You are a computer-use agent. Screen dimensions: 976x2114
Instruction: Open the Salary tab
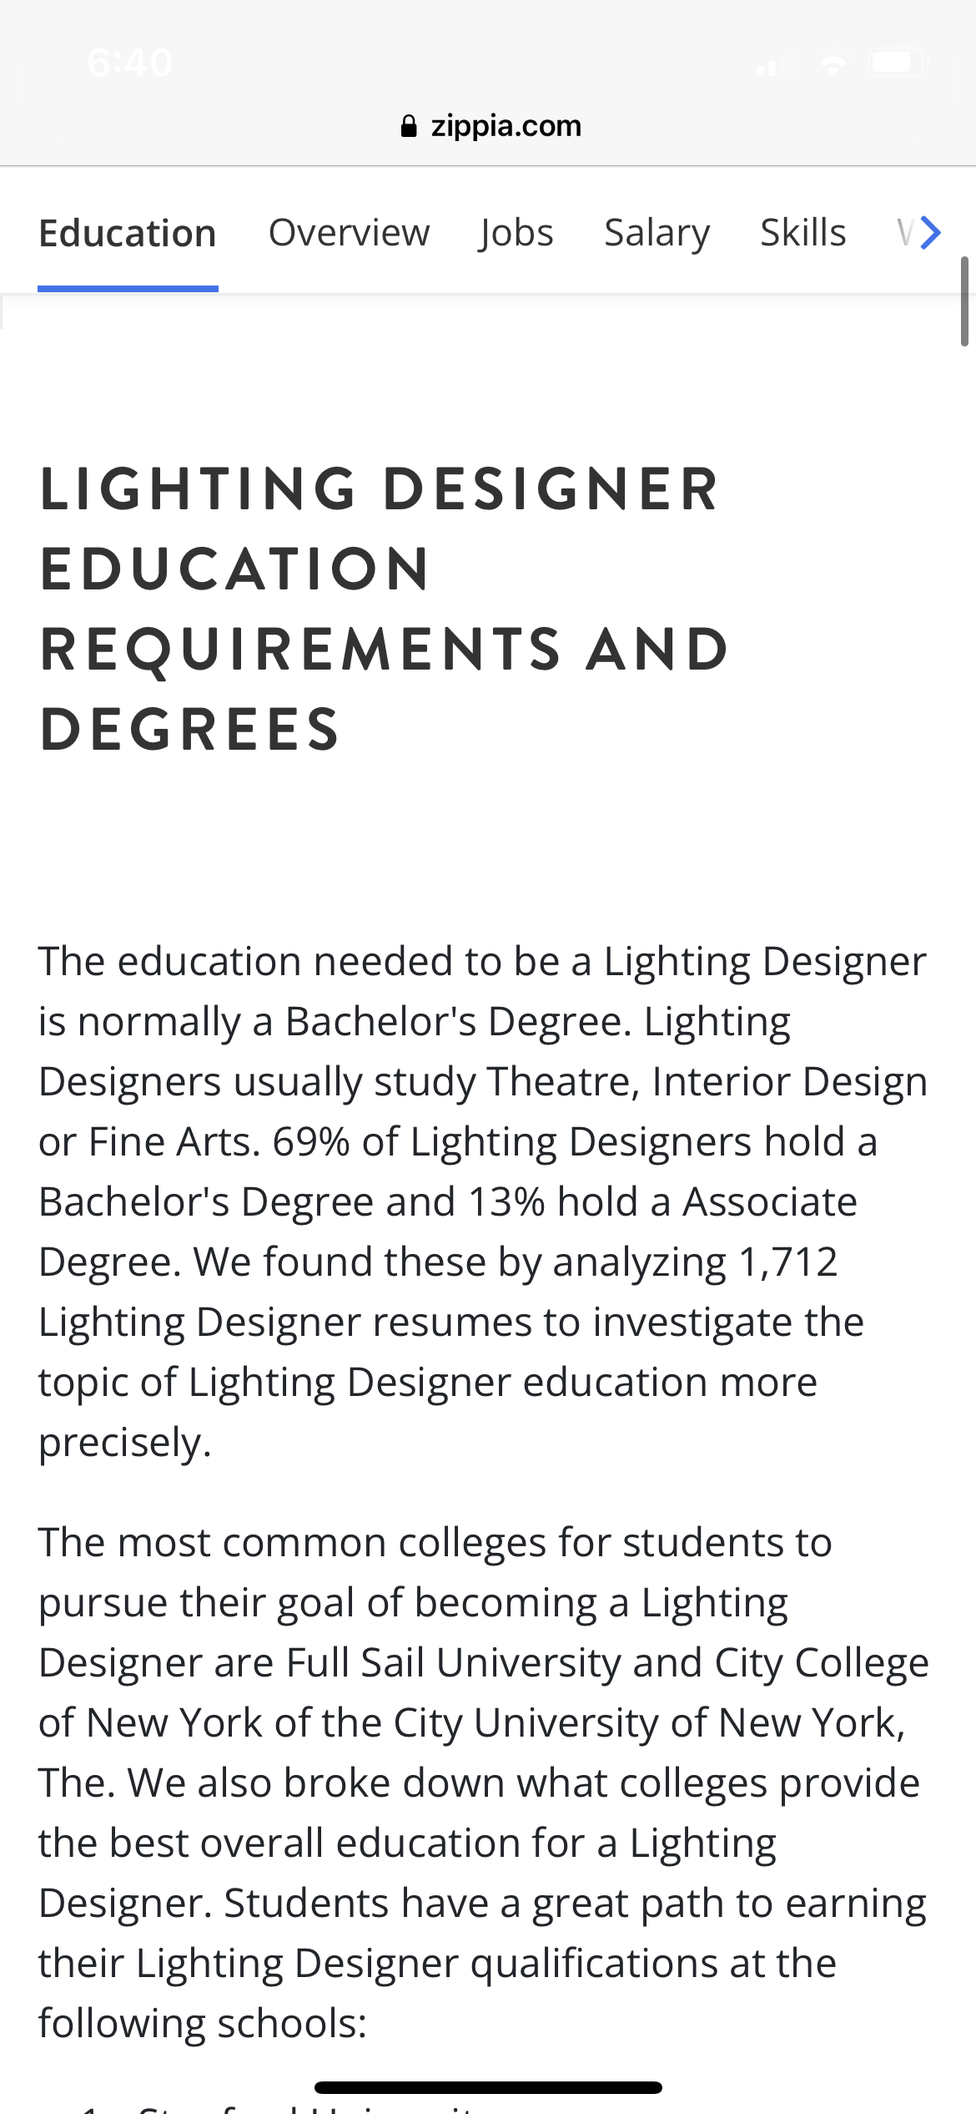tap(657, 233)
